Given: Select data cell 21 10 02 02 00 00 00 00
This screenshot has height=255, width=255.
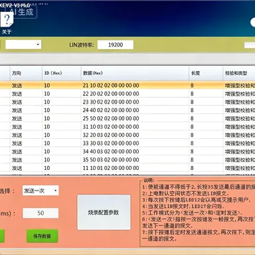Looking at the screenshot, I should pos(111,86).
